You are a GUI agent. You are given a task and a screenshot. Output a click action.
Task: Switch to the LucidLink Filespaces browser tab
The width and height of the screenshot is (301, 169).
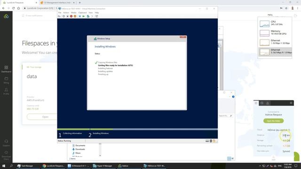pos(19,3)
